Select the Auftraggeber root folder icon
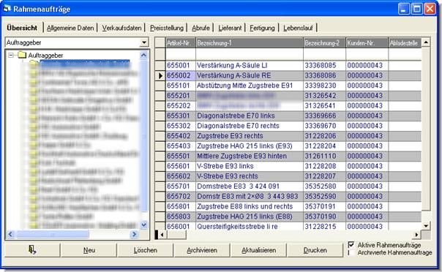 22,55
